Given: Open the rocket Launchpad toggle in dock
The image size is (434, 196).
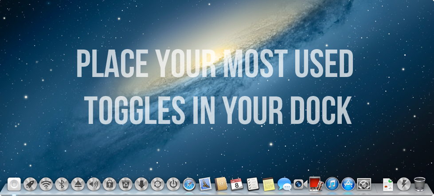Looking at the screenshot, I should pos(30,184).
